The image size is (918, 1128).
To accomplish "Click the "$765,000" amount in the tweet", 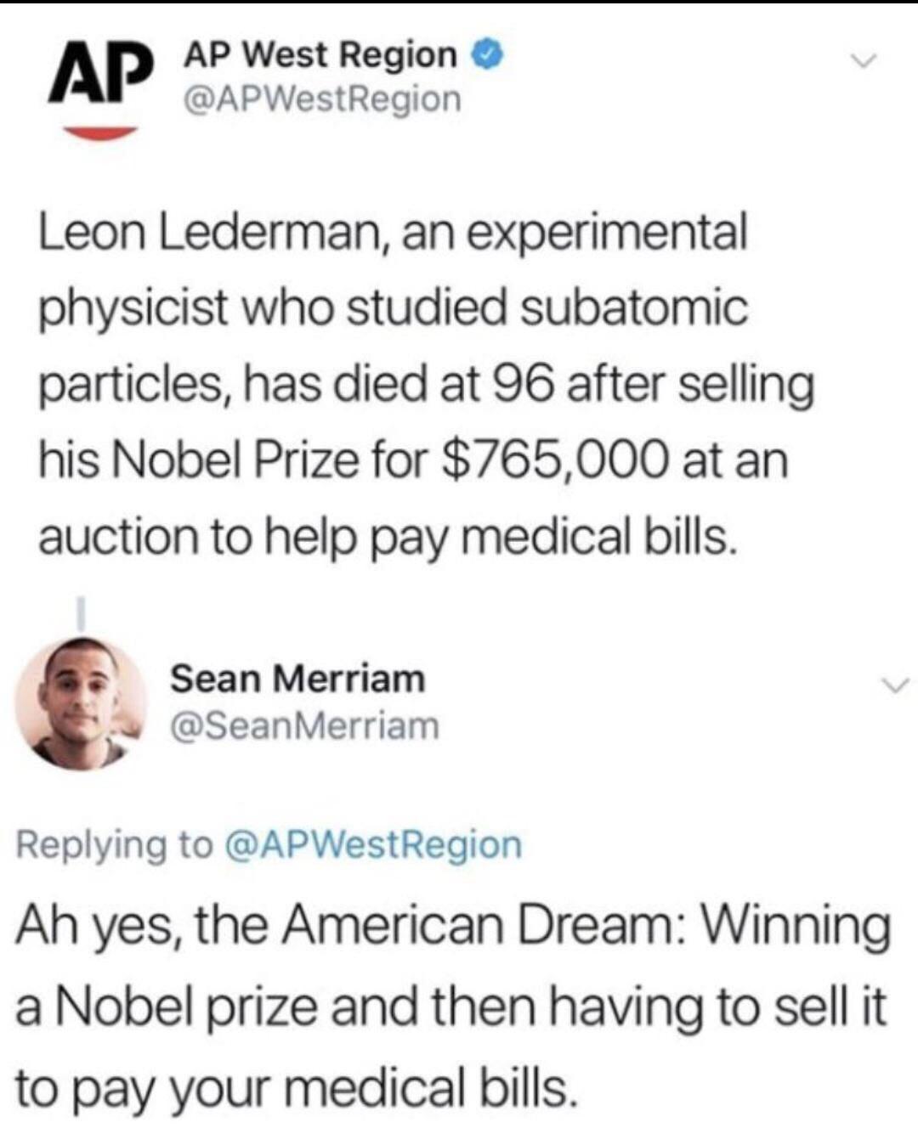I will point(552,460).
